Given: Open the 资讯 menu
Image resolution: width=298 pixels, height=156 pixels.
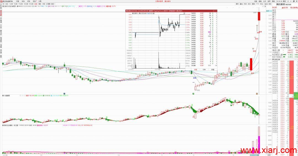Looking at the screenshot, I should (x=29, y=1).
